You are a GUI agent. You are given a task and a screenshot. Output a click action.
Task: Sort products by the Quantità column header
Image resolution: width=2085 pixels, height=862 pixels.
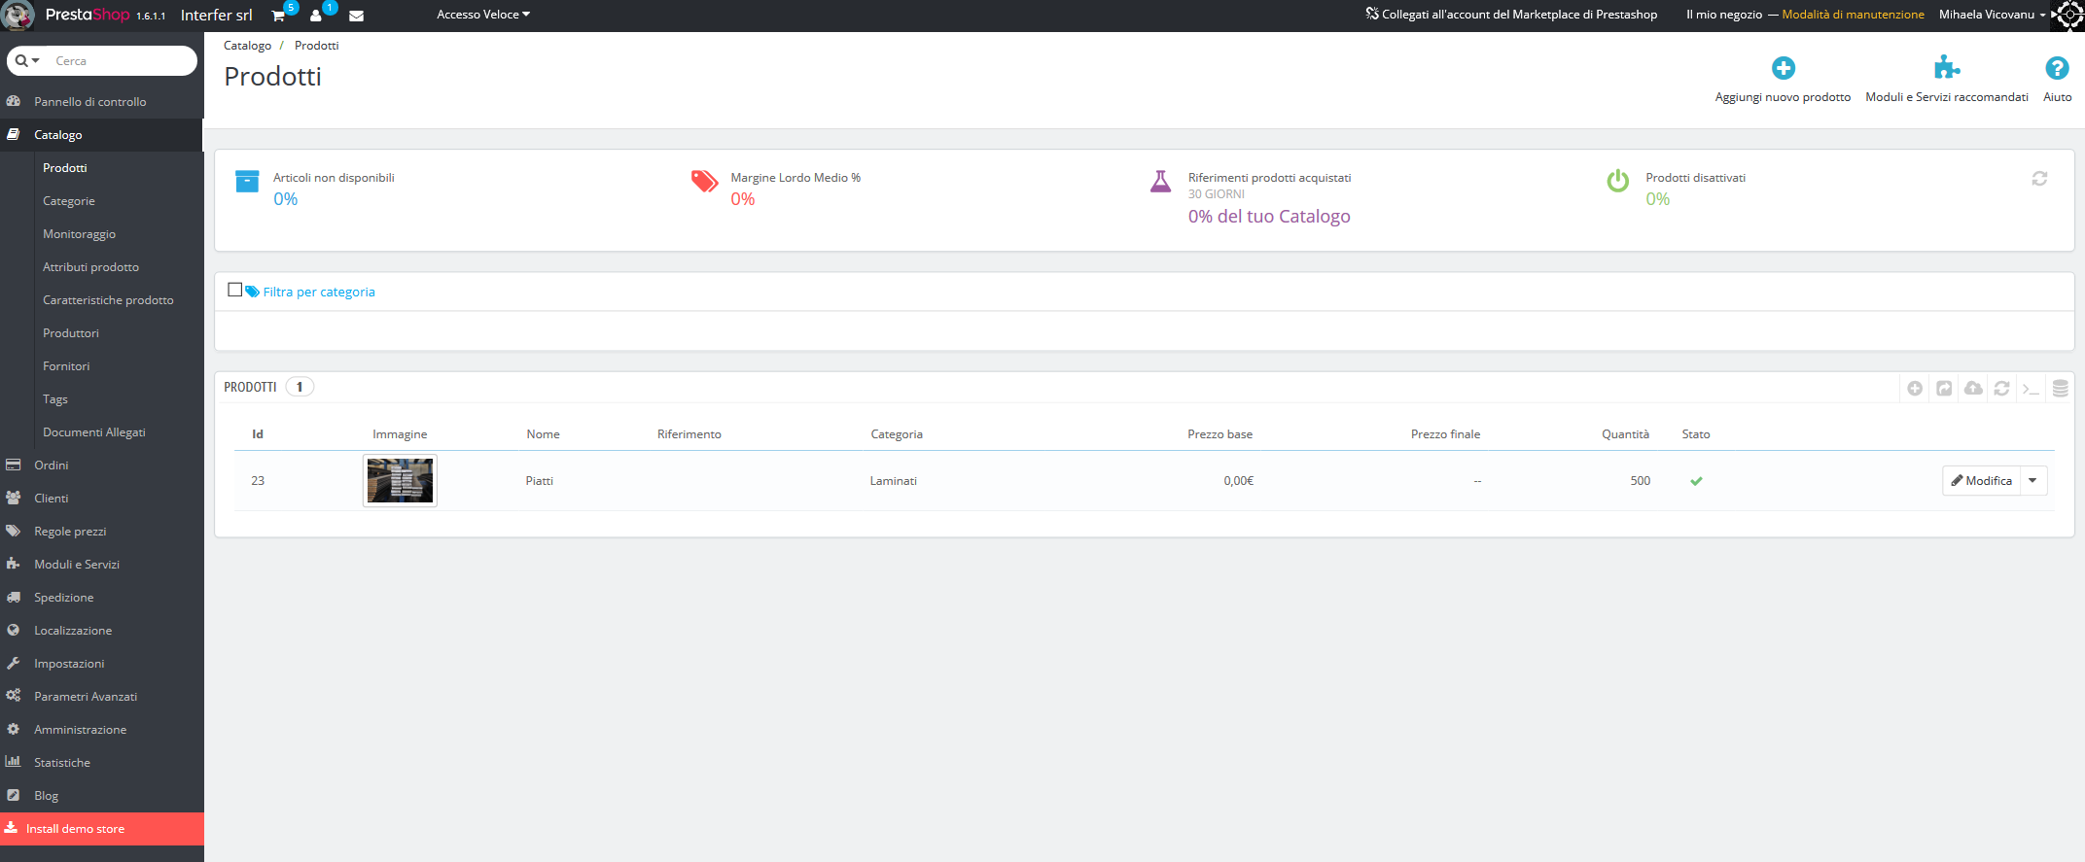click(x=1625, y=434)
